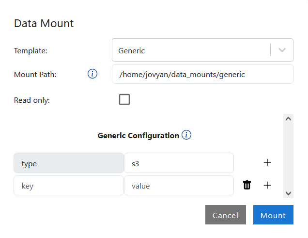Click the empty key input field
This screenshot has width=308, height=238.
(69, 186)
